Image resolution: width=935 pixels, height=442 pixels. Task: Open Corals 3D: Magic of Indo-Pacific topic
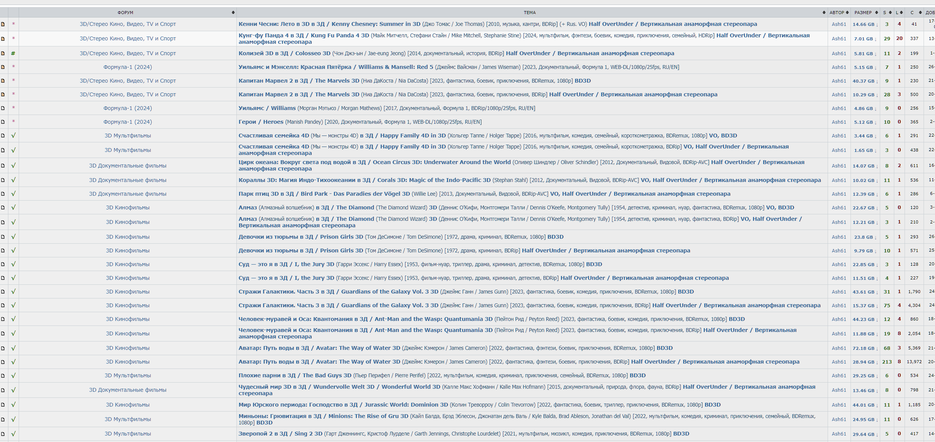pyautogui.click(x=530, y=180)
